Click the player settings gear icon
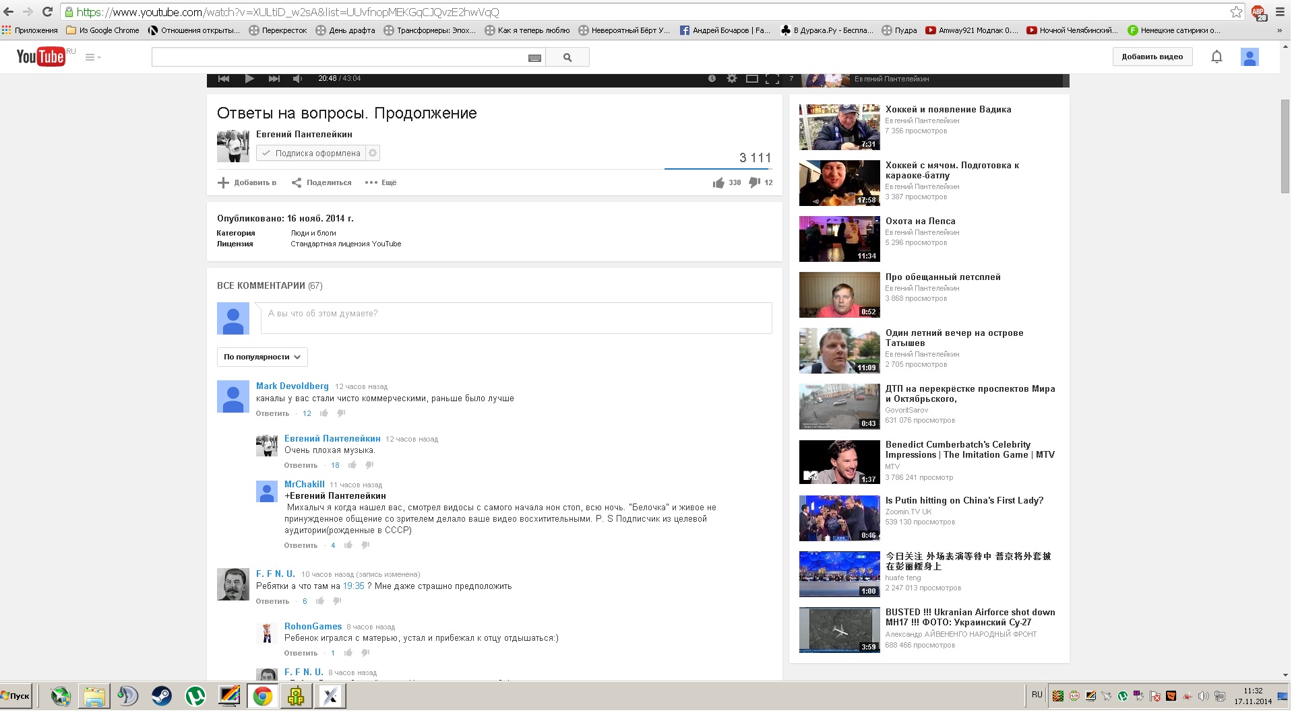This screenshot has width=1294, height=727. click(x=732, y=79)
